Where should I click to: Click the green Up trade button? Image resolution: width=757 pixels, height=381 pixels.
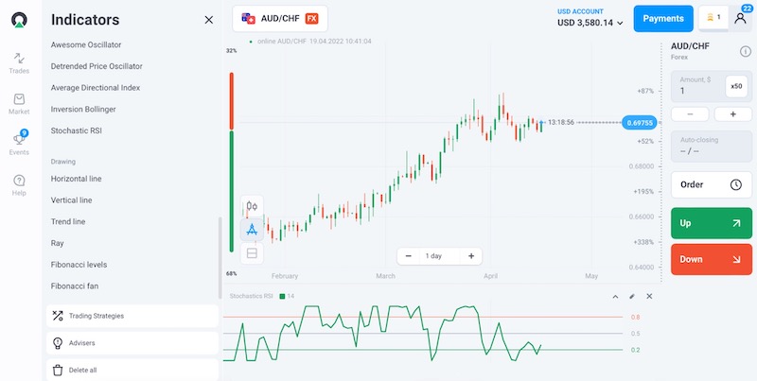[711, 224]
